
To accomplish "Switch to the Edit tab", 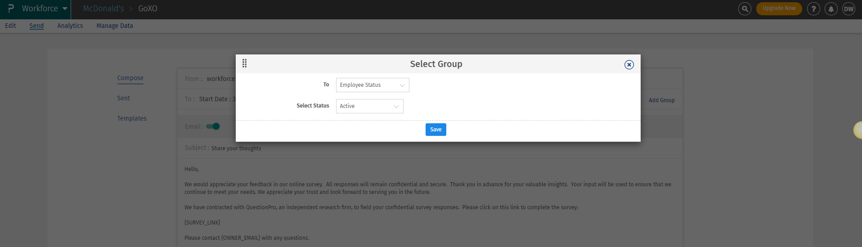I will pyautogui.click(x=10, y=26).
